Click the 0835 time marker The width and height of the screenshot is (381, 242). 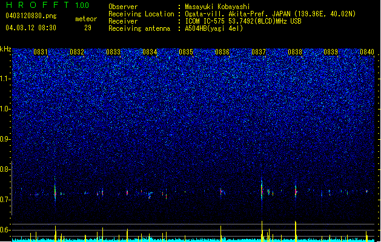[x=186, y=52]
